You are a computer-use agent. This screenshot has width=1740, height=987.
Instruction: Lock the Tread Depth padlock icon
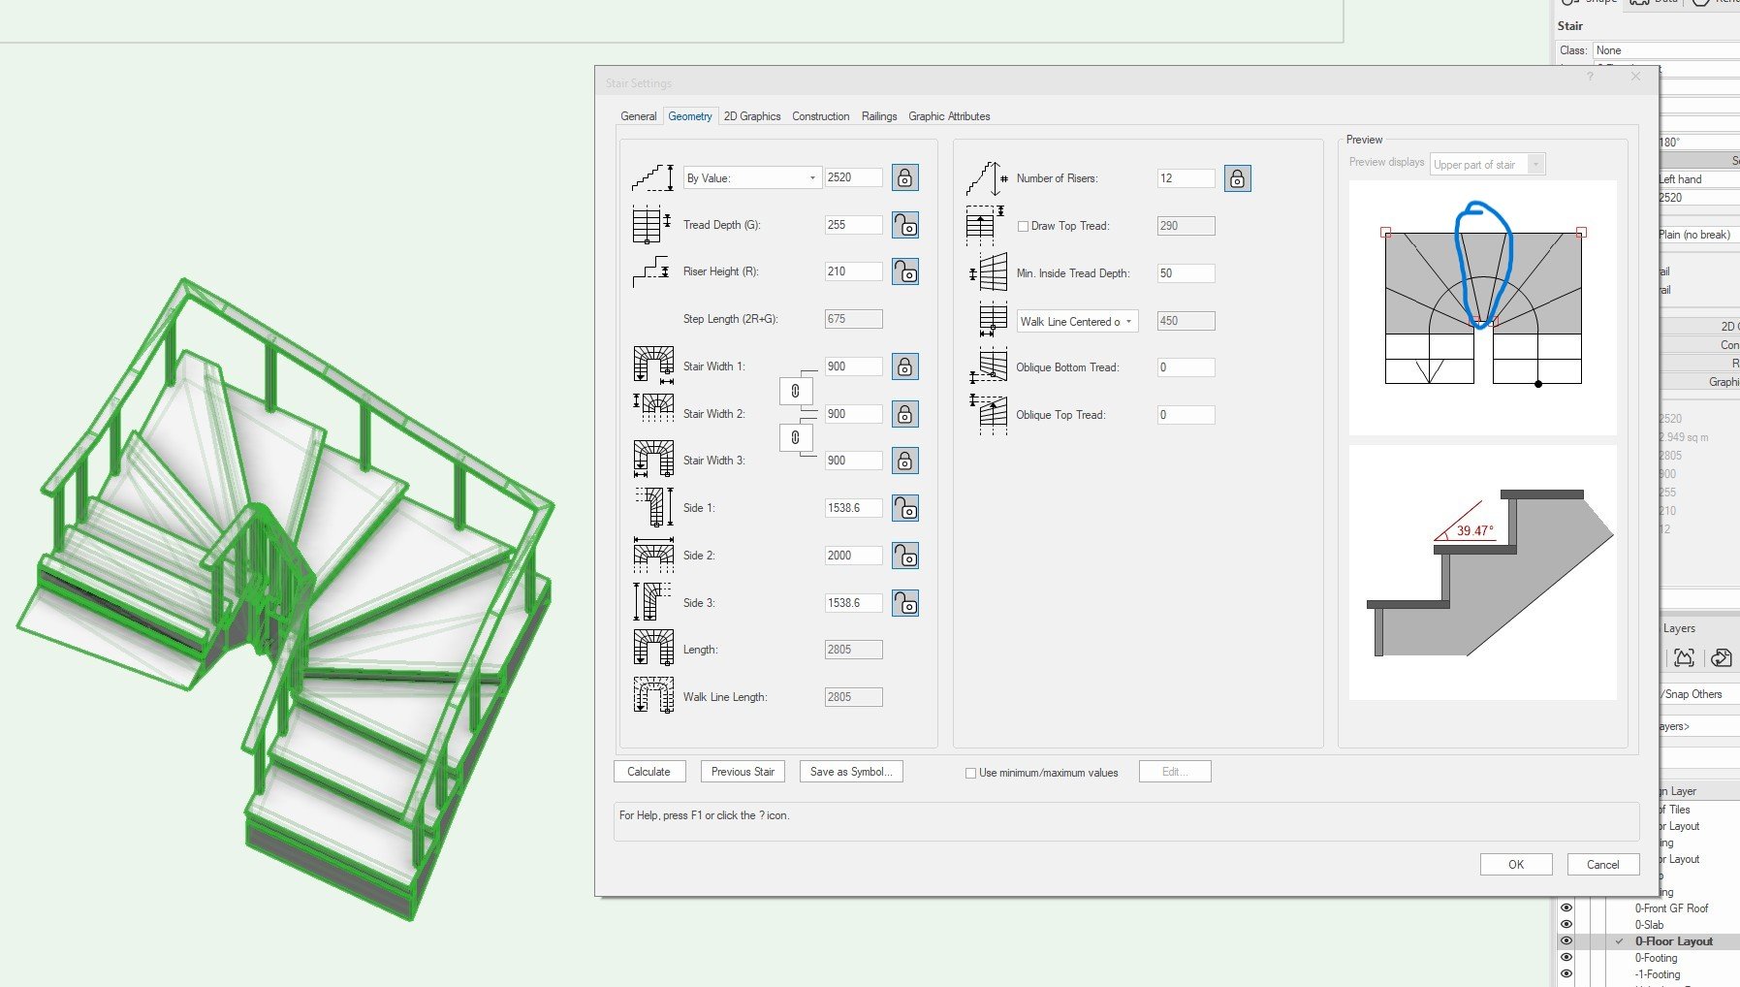tap(906, 224)
